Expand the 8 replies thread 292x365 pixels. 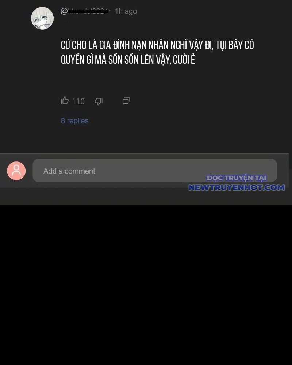[x=74, y=121]
